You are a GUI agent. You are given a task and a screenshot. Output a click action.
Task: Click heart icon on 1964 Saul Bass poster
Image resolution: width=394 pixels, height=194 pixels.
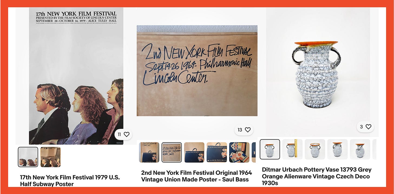pos(244,130)
